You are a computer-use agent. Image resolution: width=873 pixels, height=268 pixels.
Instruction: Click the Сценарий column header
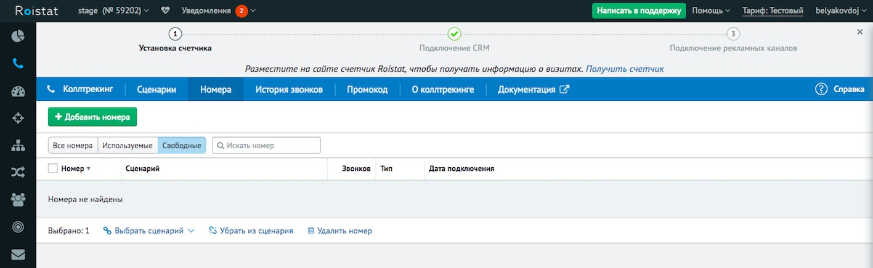click(x=142, y=168)
